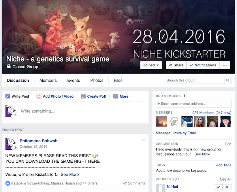Click the Share arrow button
The height and width of the screenshot is (192, 237).
pyautogui.click(x=176, y=65)
